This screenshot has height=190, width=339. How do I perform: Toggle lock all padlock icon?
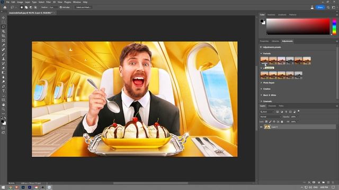tap(282, 122)
